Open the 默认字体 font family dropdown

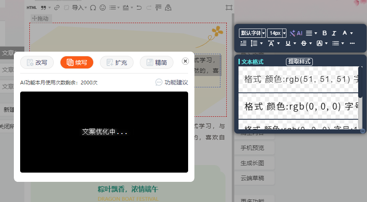tap(252, 33)
